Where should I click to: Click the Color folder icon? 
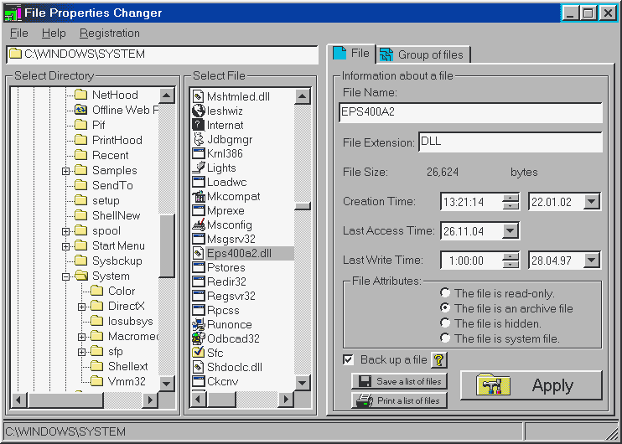[x=96, y=291]
